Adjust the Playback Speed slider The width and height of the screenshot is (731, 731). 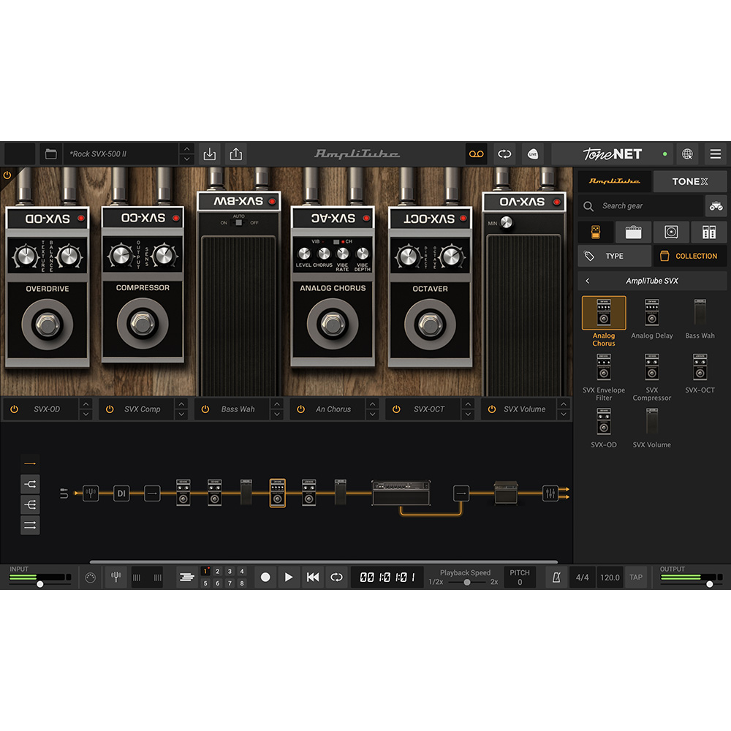coord(466,582)
